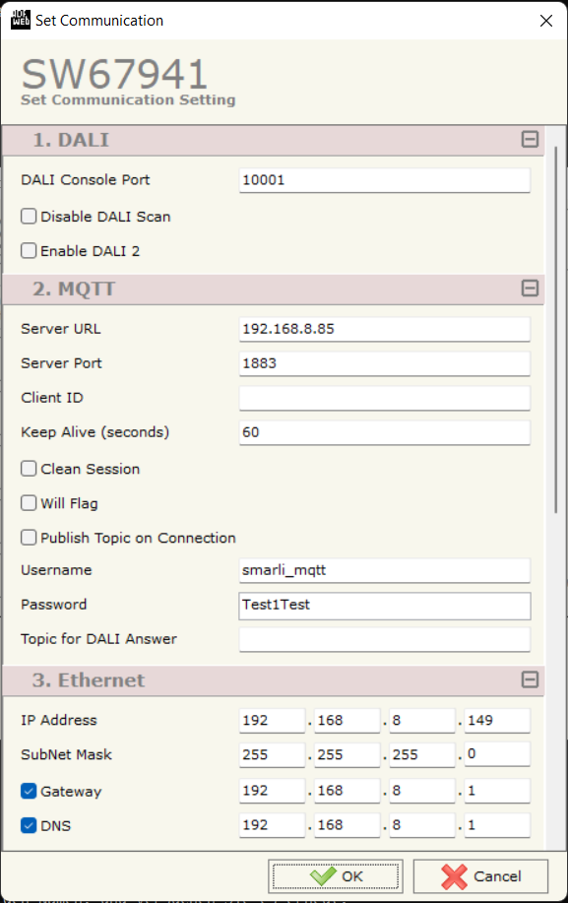Uncheck the Gateway checkbox
The height and width of the screenshot is (903, 568).
27,791
